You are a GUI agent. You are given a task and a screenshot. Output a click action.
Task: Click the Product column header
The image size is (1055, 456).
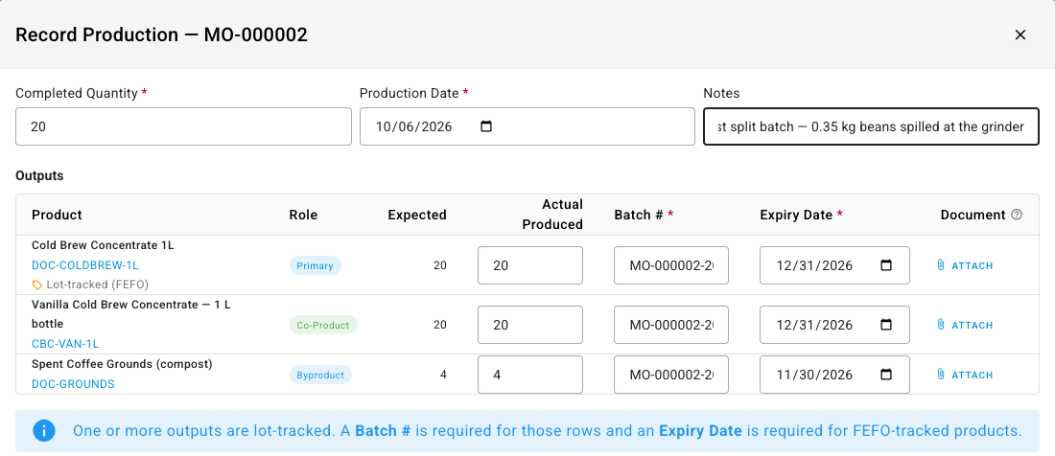coord(57,215)
